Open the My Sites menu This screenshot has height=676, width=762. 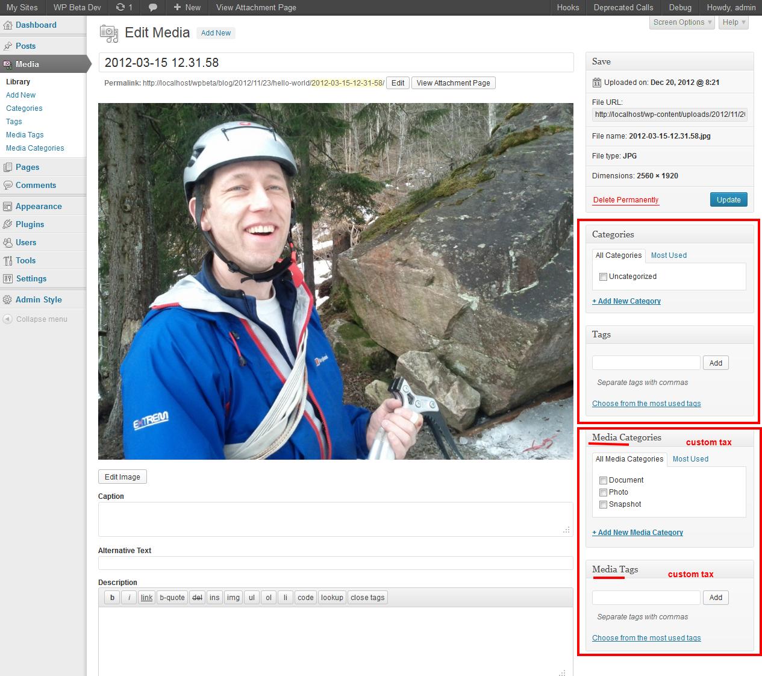click(x=22, y=7)
